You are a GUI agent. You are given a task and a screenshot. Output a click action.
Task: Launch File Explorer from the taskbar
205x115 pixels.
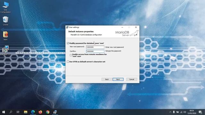point(26,112)
